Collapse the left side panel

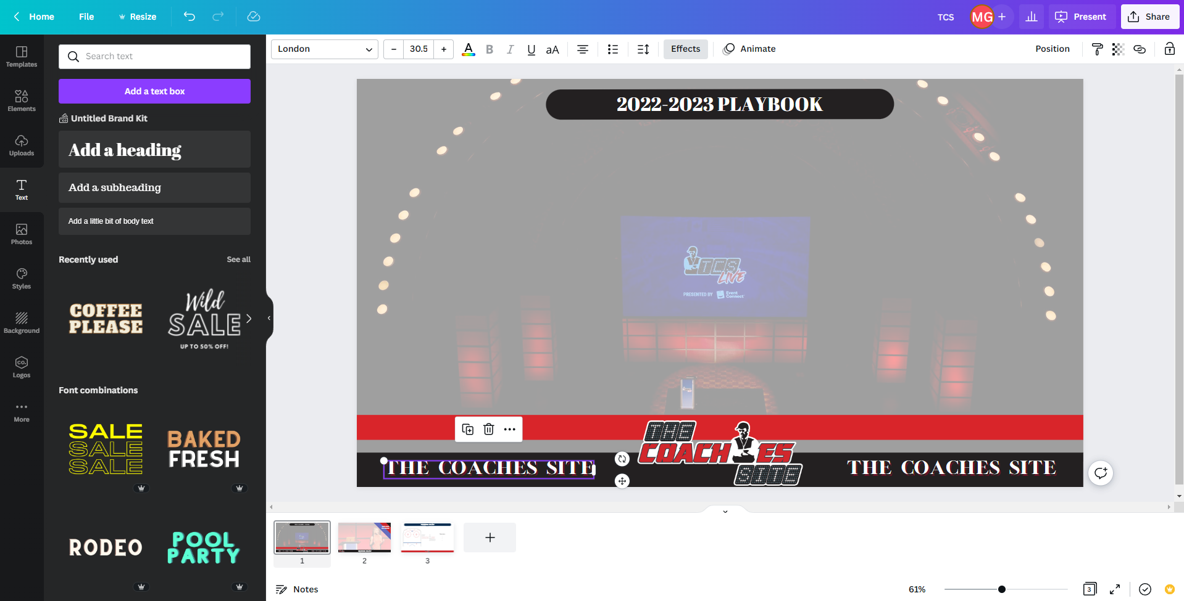pyautogui.click(x=269, y=318)
